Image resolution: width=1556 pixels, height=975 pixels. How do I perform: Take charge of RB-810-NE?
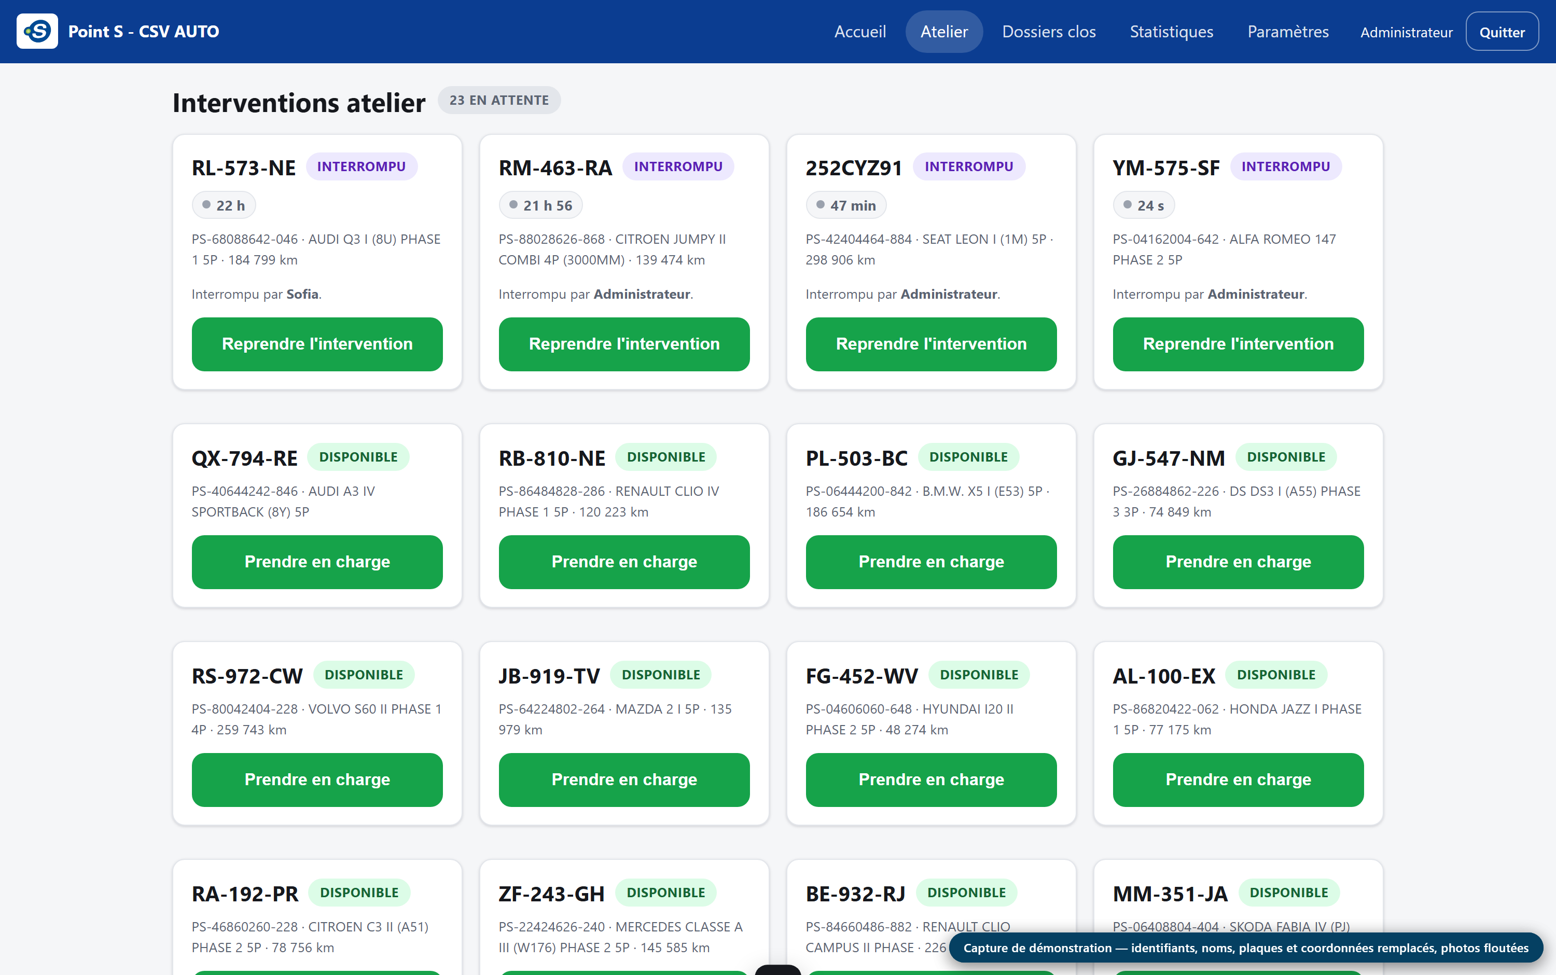tap(623, 562)
